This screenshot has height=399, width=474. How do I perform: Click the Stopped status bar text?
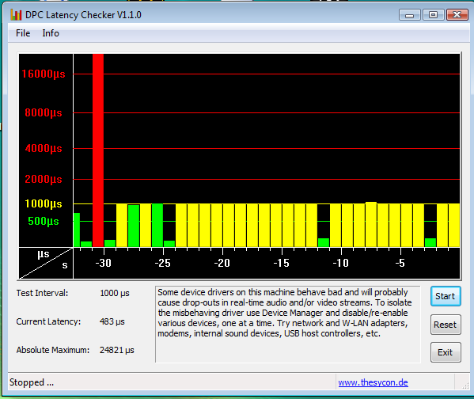tap(32, 382)
